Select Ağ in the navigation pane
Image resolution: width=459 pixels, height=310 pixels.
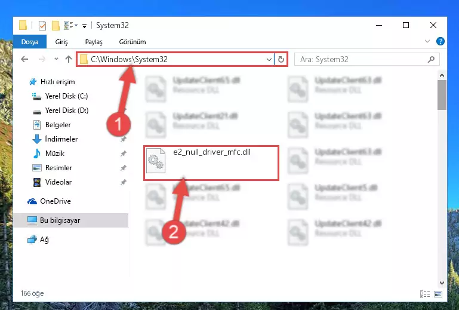(38, 240)
